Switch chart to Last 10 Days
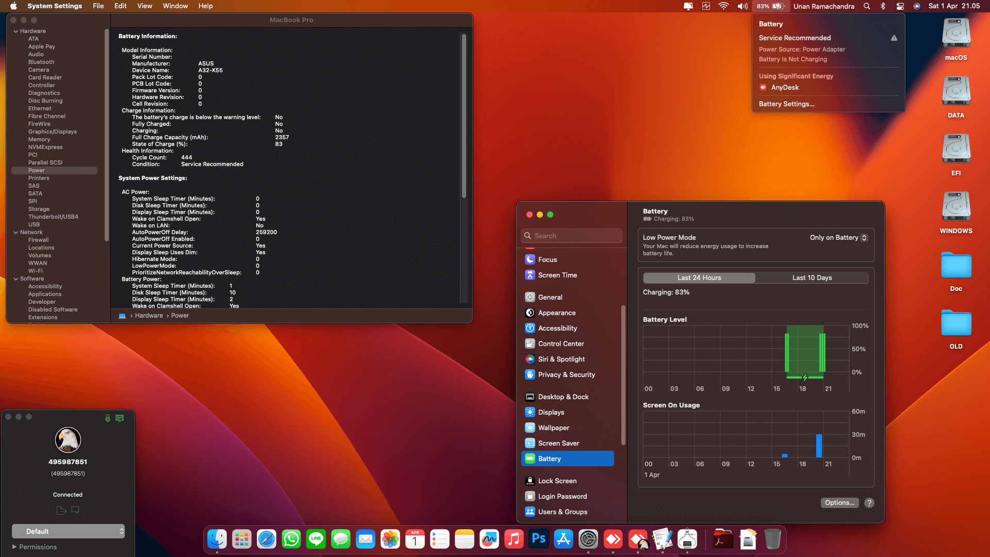The height and width of the screenshot is (557, 990). point(812,278)
